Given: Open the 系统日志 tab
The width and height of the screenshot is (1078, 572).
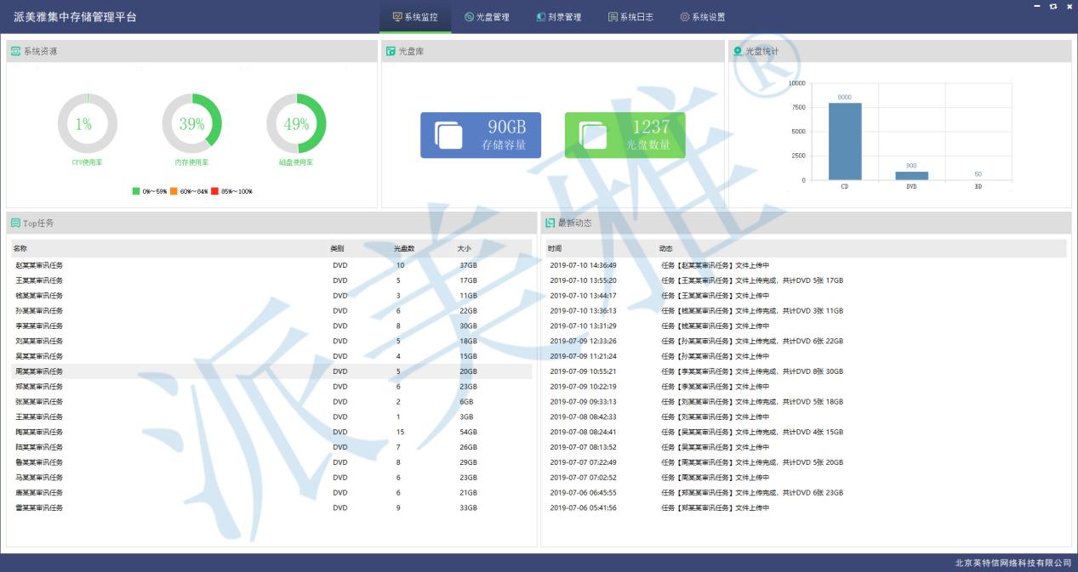Looking at the screenshot, I should pyautogui.click(x=630, y=17).
